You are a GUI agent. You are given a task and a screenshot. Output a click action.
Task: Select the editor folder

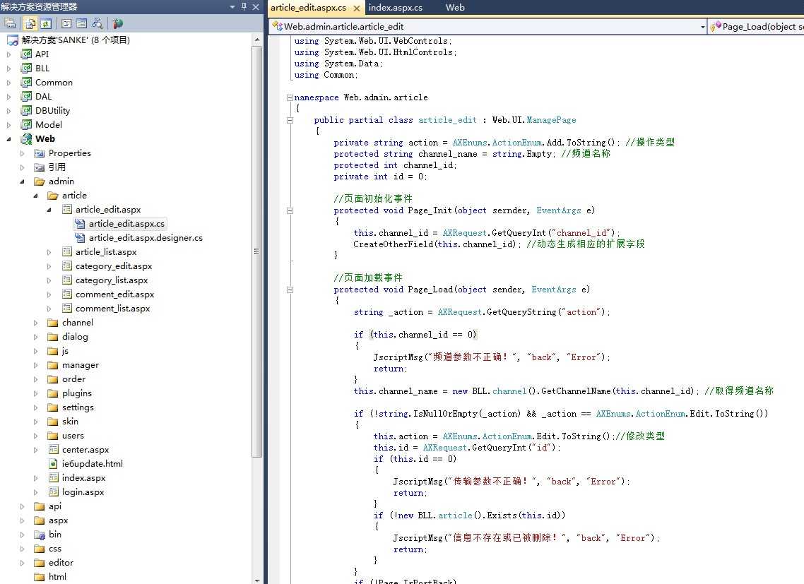61,563
